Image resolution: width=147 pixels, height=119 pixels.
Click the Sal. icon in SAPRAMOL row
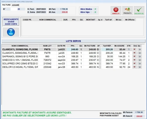(x=140, y=56)
